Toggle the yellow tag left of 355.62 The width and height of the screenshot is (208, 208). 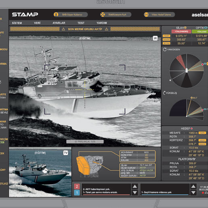pos(166,40)
